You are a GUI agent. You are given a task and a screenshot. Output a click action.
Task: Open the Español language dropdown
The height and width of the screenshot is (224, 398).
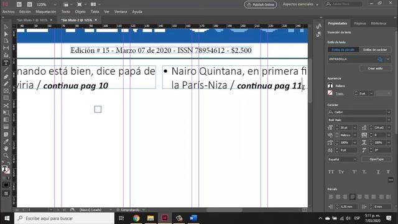coord(343,159)
